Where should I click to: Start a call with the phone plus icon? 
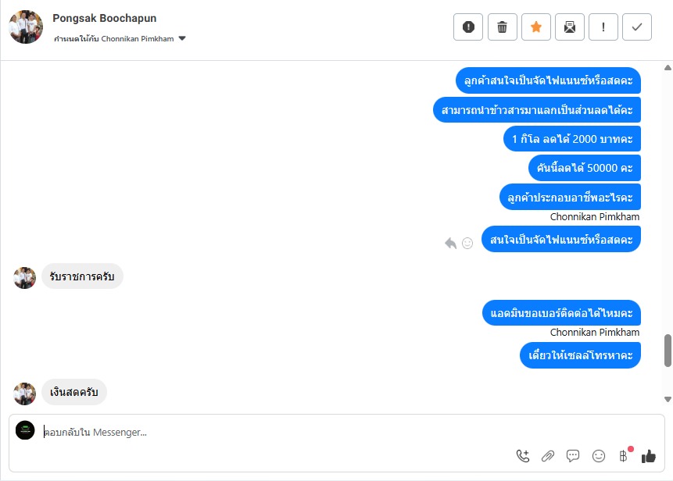click(523, 456)
